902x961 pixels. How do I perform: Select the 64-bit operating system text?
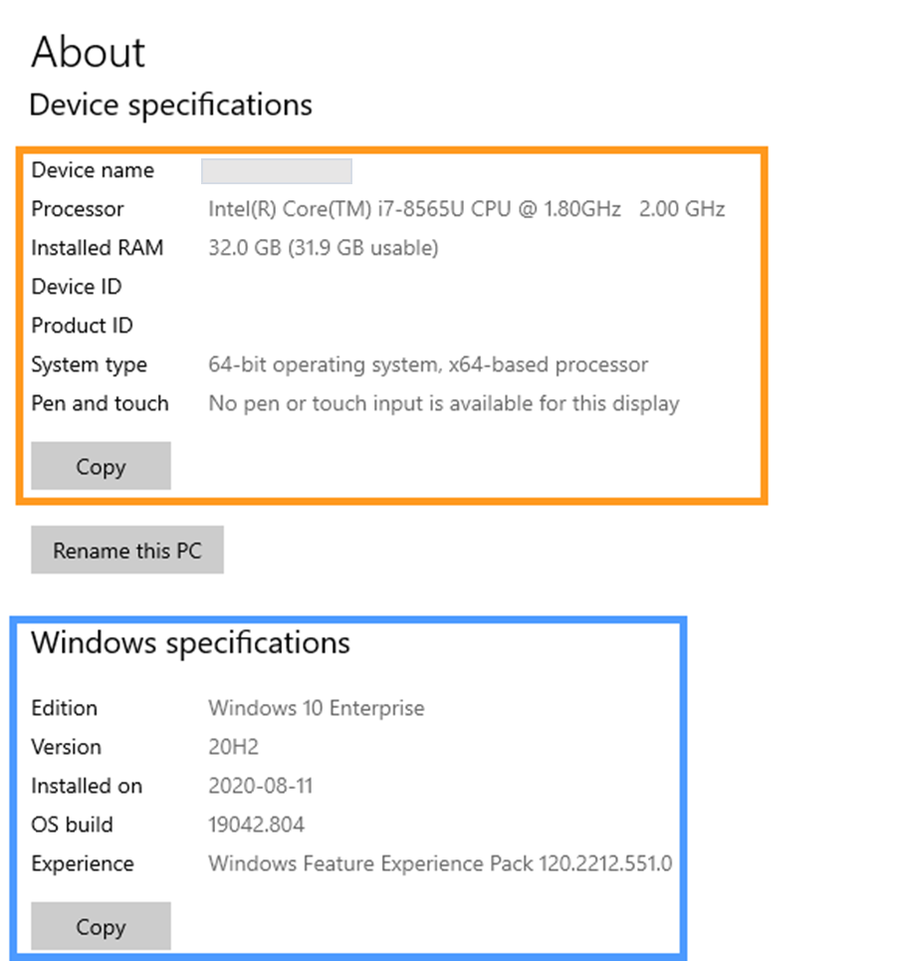(x=428, y=364)
